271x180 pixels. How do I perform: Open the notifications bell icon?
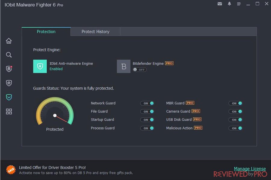[229, 4]
